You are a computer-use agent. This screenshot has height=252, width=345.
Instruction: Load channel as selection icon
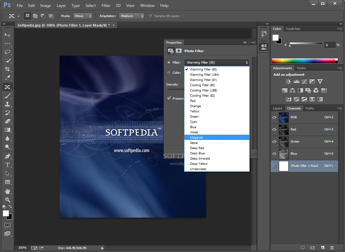pos(303,248)
